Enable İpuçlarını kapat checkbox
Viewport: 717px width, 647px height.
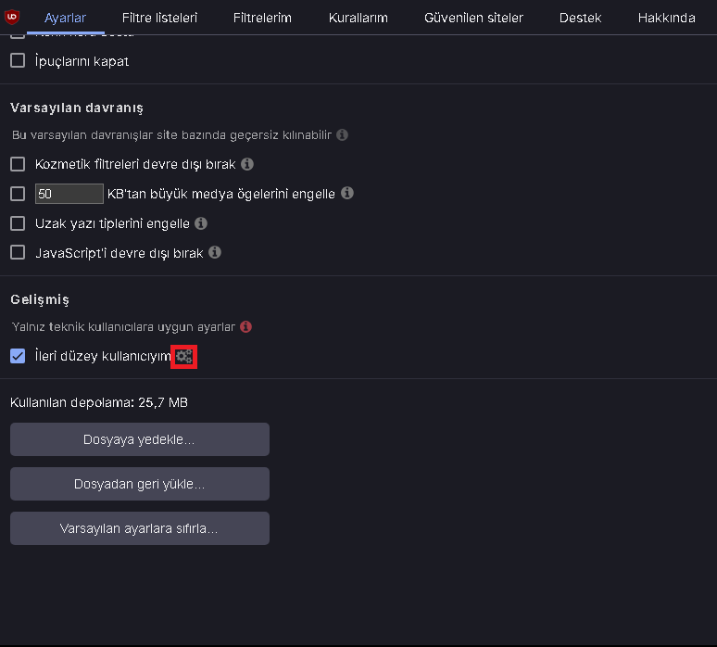(x=18, y=61)
